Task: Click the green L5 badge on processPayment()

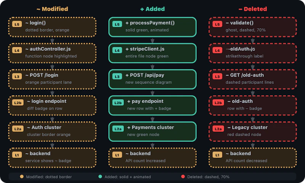Action: coord(117,24)
